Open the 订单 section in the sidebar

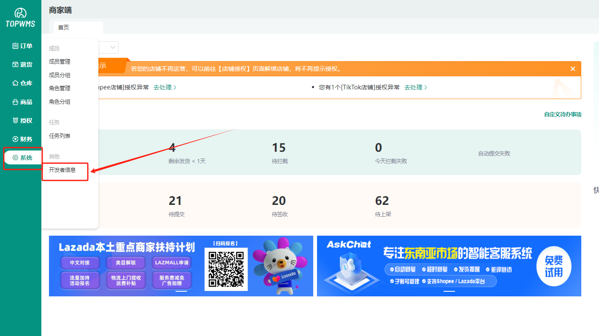pos(22,46)
